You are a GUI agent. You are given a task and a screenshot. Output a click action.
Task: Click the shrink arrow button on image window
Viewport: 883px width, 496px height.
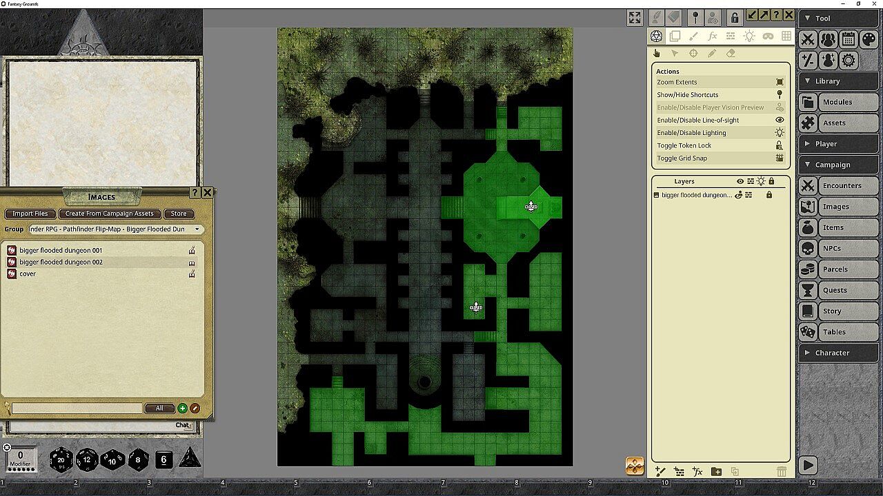click(x=752, y=15)
